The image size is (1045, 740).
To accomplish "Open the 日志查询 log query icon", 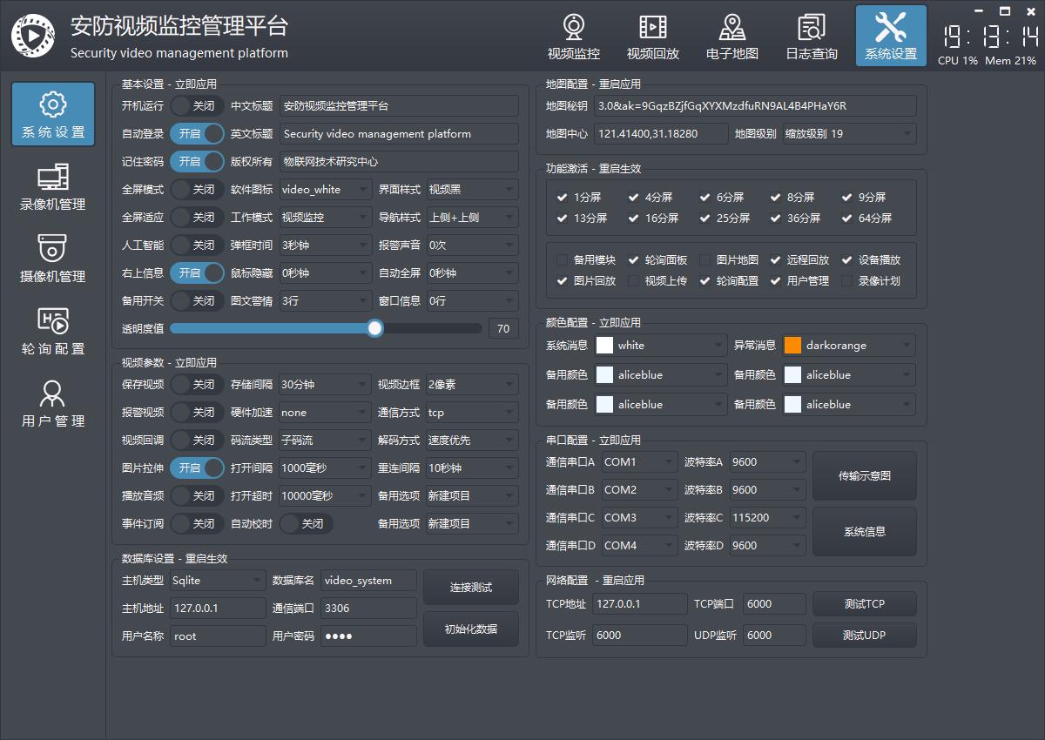I will pos(811,36).
